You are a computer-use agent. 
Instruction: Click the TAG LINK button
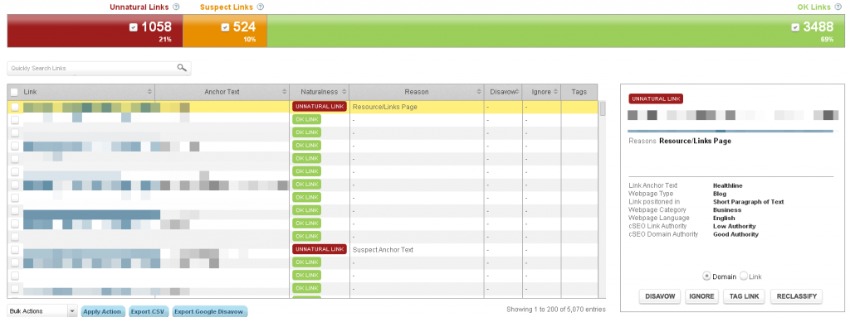pos(745,296)
